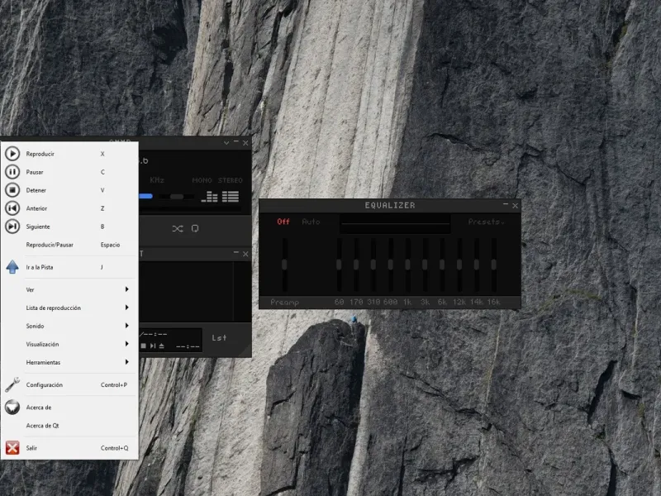The width and height of the screenshot is (661, 496).
Task: Choose Reproducir/Pausar from the menu
Action: (x=69, y=245)
